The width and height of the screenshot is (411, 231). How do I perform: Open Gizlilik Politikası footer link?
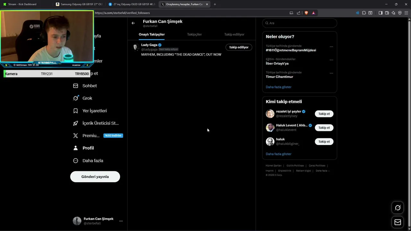click(295, 166)
